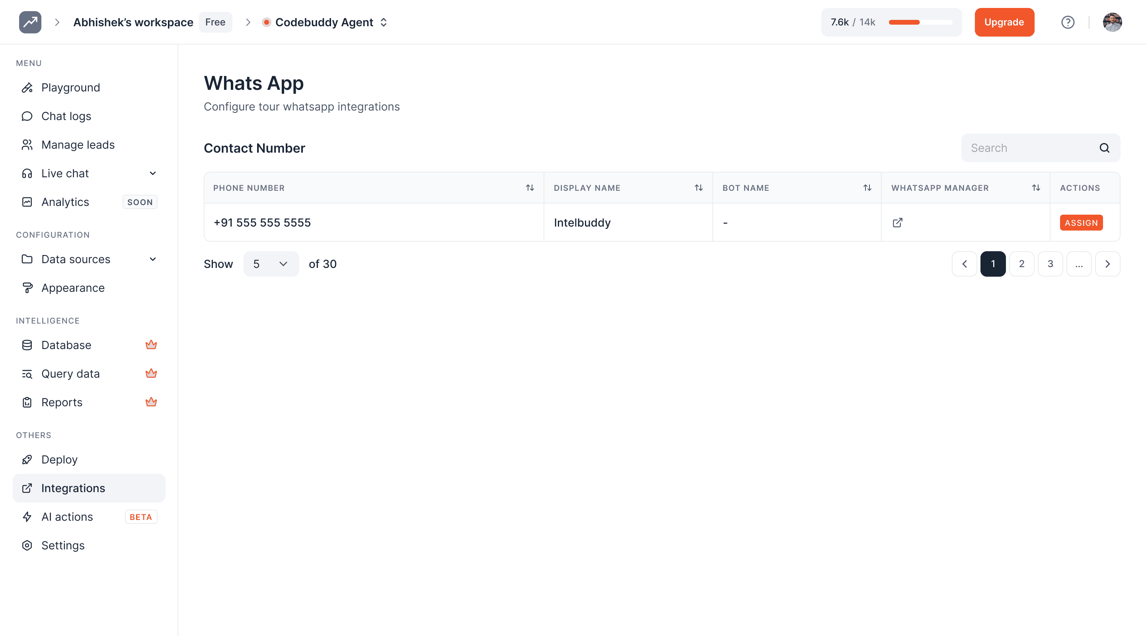The image size is (1146, 636).
Task: Sort by Display Name column arrows
Action: tap(698, 188)
